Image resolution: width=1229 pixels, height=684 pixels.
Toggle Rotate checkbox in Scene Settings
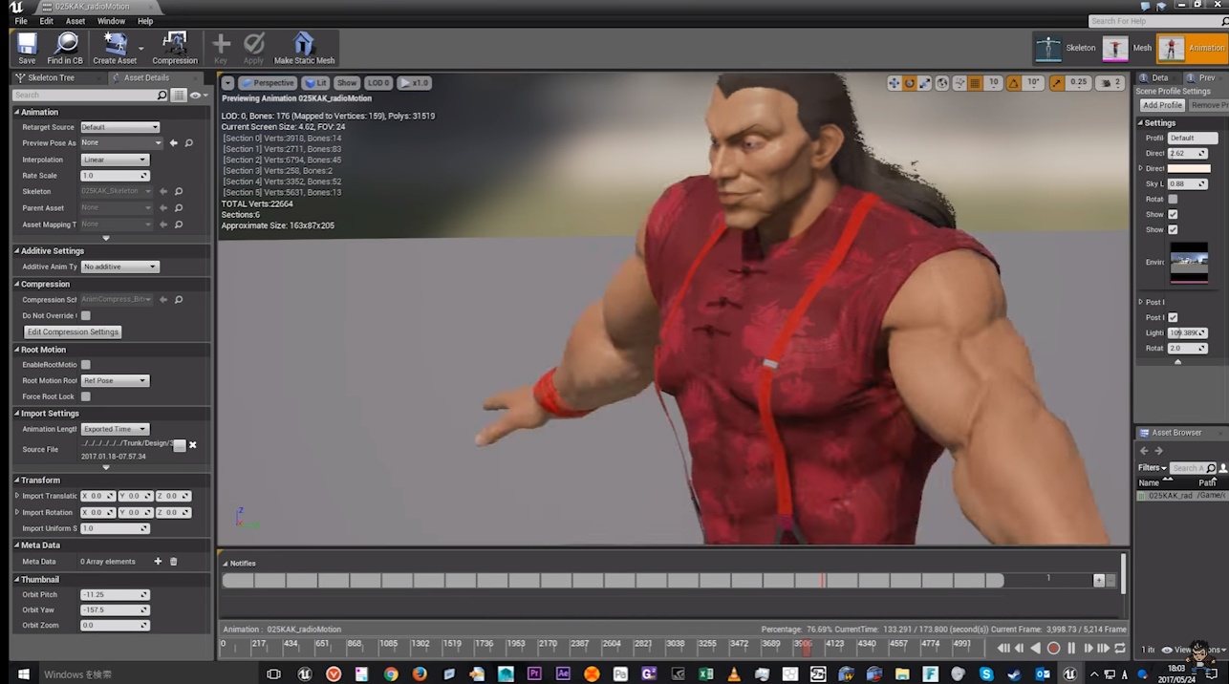coord(1173,199)
